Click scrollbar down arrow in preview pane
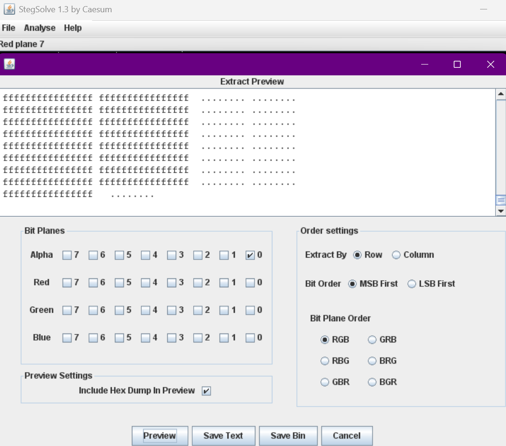 (501, 211)
